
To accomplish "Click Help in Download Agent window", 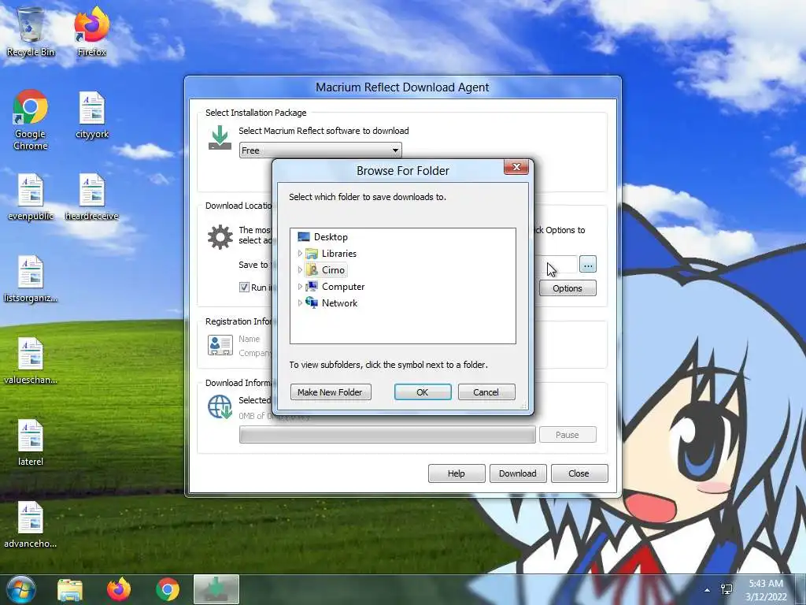I will tap(457, 473).
